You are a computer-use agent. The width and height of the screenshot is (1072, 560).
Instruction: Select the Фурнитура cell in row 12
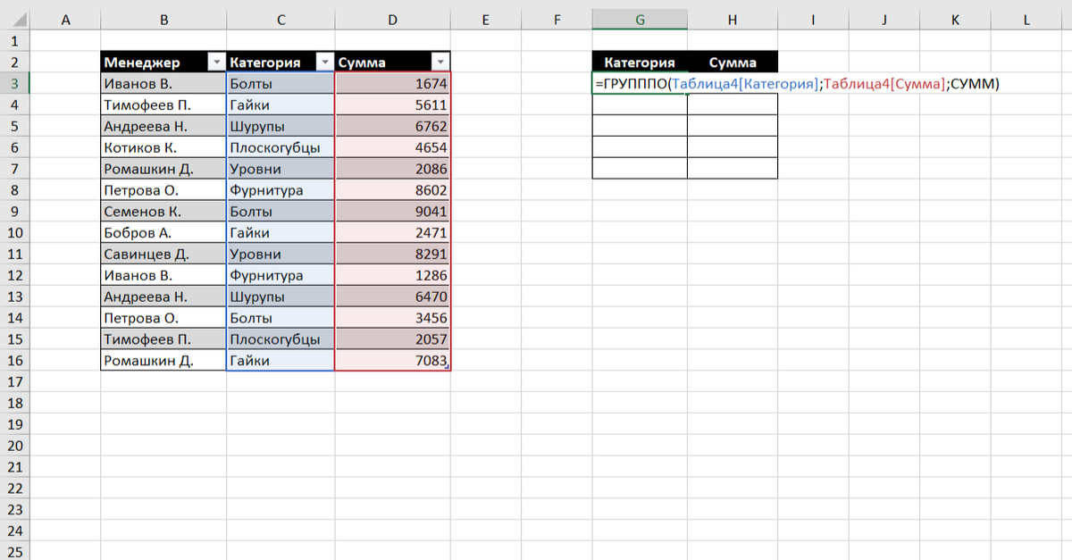(x=281, y=275)
